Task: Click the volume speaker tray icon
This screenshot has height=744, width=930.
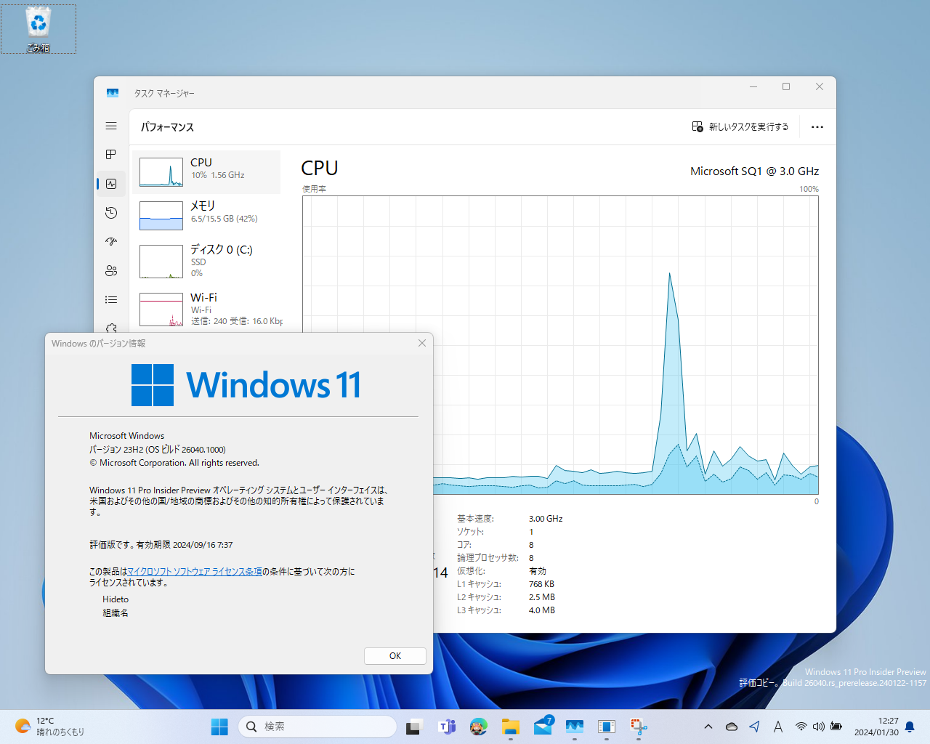Action: [819, 727]
